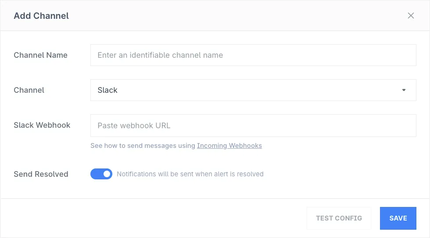Select the "Slack" value in the dropdown
The width and height of the screenshot is (430, 238).
[107, 90]
